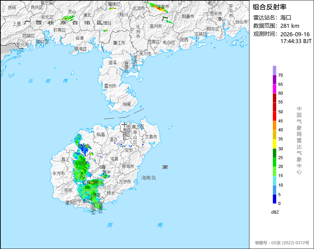
Task: Click the dark blue 0-5 dBZ swatch
Action: pos(274,199)
